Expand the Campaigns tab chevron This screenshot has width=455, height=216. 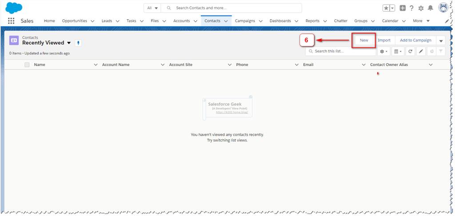[260, 21]
